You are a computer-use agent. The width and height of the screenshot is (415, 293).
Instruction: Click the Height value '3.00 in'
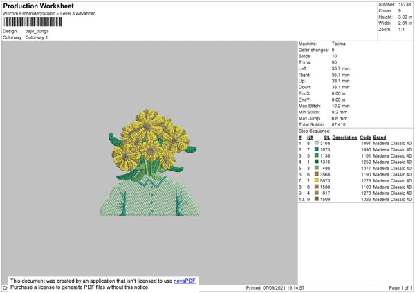point(405,17)
